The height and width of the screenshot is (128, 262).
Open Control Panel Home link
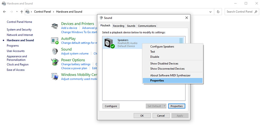(x=19, y=22)
